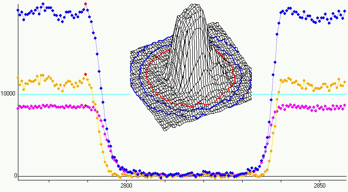This screenshot has height=192, width=348.
Task: Click the 0 y-axis label
Action: (x=15, y=176)
